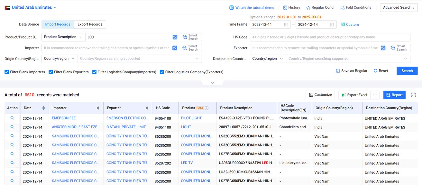Toggle Filter Logistics Company(Importers) checkbox
The width and height of the screenshot is (422, 185).
click(x=95, y=72)
